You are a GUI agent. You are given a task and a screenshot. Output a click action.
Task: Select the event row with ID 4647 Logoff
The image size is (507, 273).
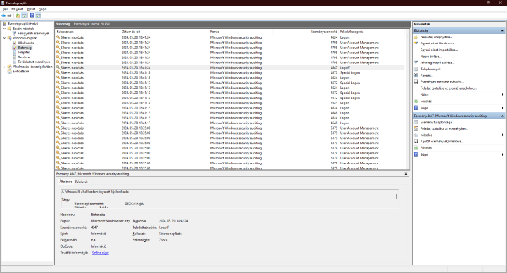[229, 68]
